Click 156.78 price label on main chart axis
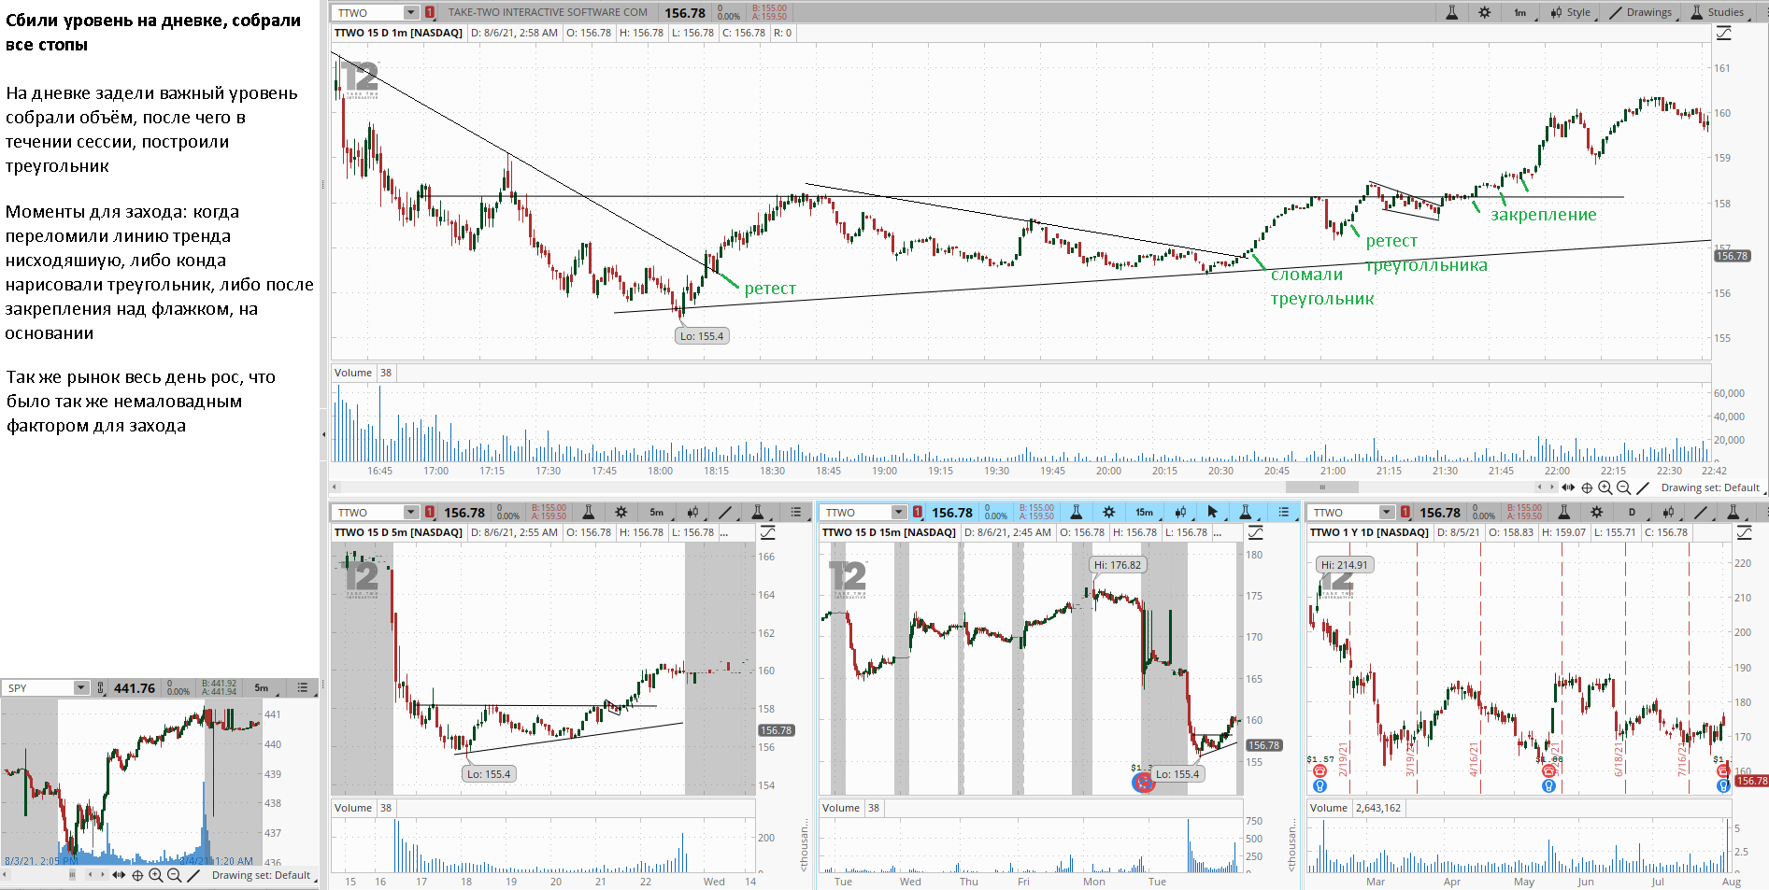This screenshot has height=890, width=1769. pyautogui.click(x=1732, y=256)
